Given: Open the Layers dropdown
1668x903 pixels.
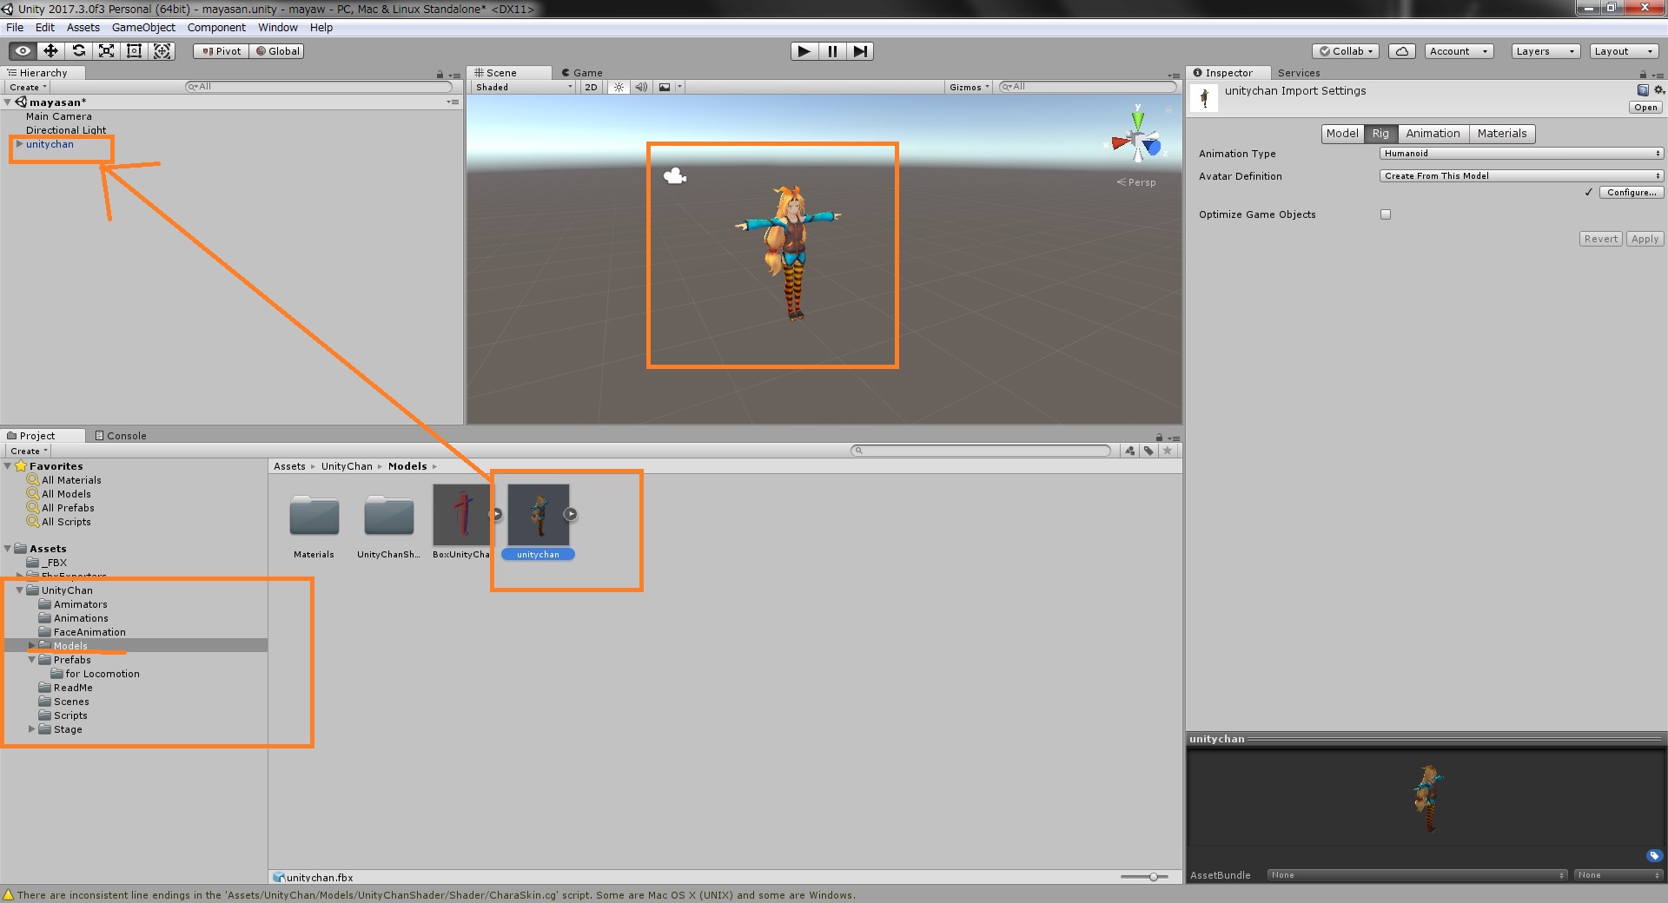Looking at the screenshot, I should (x=1545, y=51).
